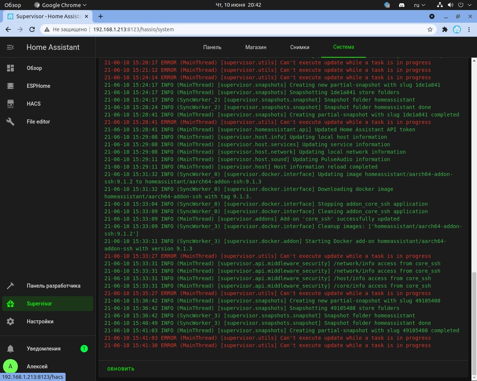The width and height of the screenshot is (477, 381).
Task: Open Алексей user profile avatar
Action: click(x=10, y=366)
